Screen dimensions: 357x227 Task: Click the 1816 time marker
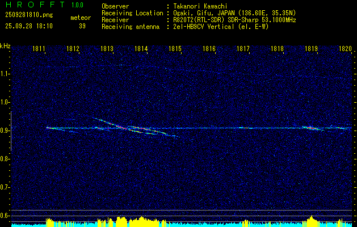209,48
